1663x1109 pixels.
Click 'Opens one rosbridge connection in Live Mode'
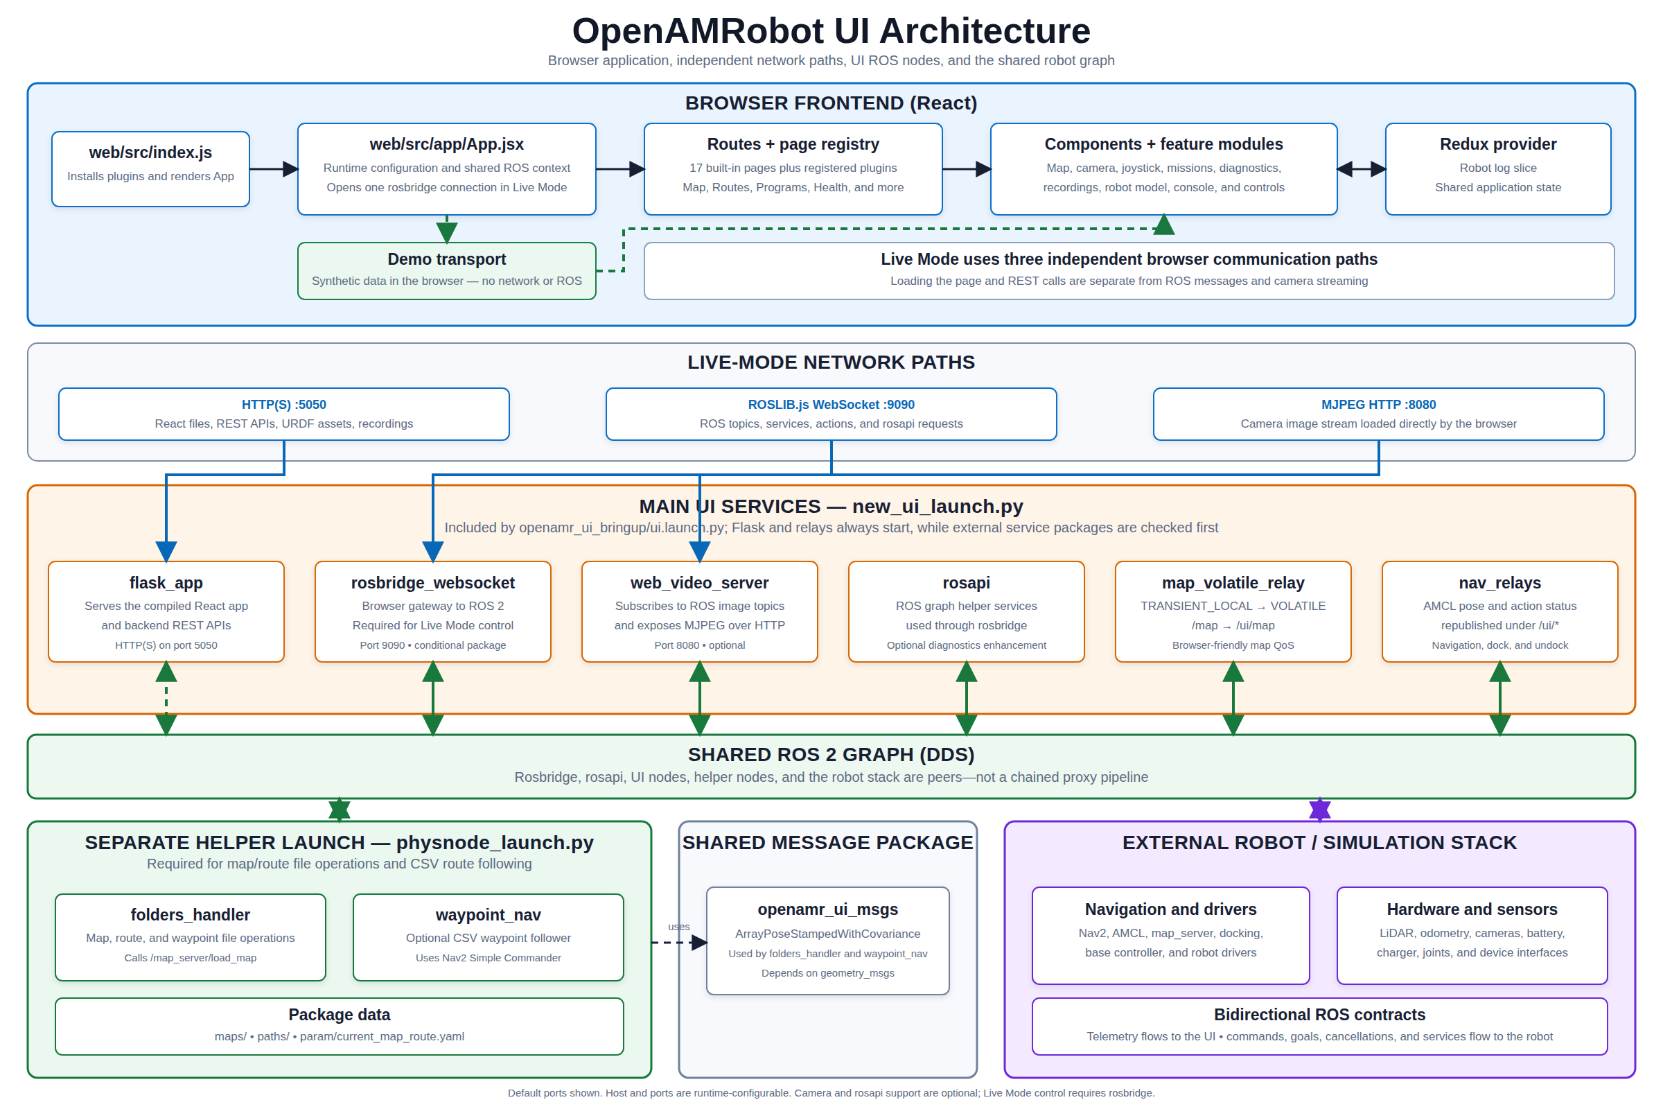[447, 187]
